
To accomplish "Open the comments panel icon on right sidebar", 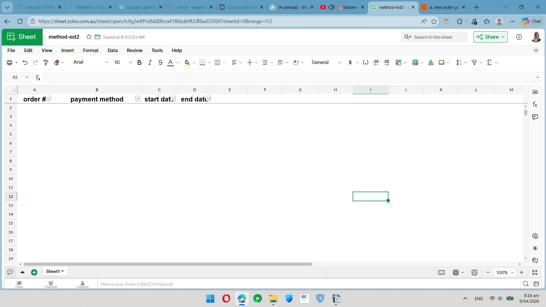I will (x=535, y=117).
